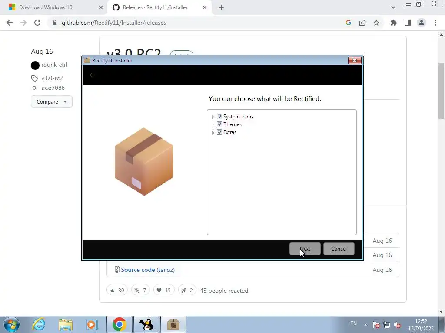Open rounk-ctrl profile link

[x=54, y=65]
